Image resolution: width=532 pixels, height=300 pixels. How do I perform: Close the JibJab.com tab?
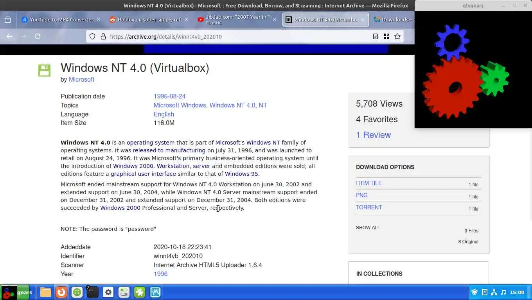(x=275, y=20)
